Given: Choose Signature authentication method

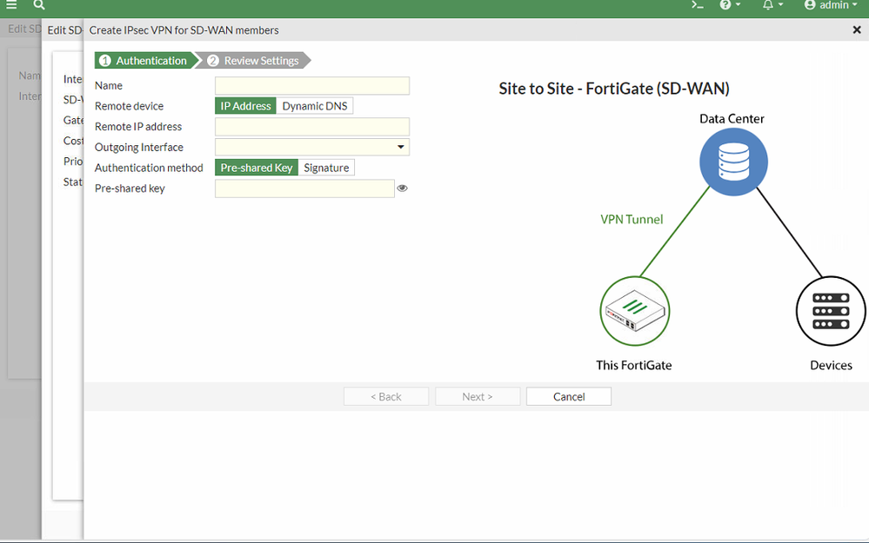Looking at the screenshot, I should point(326,168).
